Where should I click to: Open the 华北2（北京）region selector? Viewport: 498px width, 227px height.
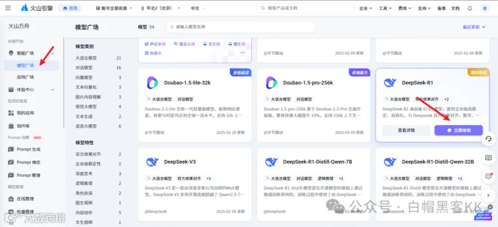(x=161, y=8)
